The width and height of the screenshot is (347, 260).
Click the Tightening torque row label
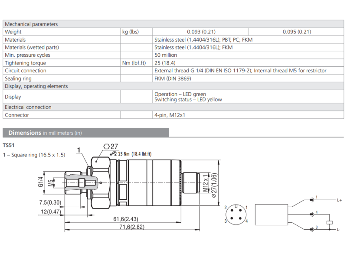25,63
